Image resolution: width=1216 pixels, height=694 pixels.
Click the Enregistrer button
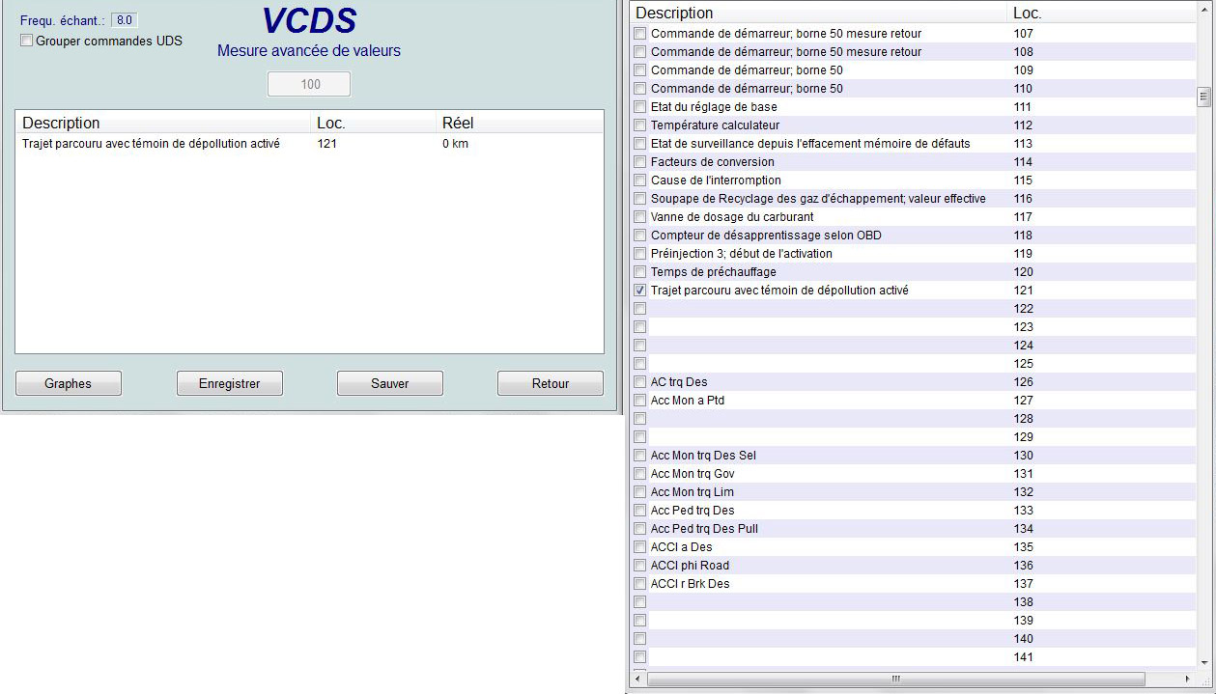tap(229, 383)
